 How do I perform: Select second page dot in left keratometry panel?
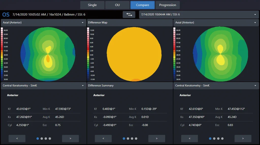click(x=42, y=138)
